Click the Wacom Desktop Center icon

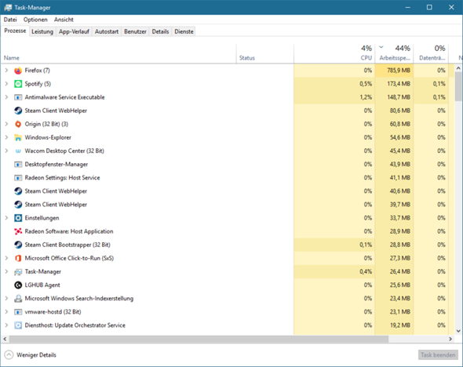click(x=18, y=151)
